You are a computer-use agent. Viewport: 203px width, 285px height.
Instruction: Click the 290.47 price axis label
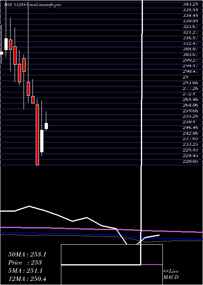click(190, 71)
